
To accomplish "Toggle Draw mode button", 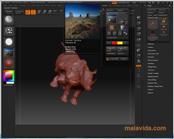I will [33, 12].
